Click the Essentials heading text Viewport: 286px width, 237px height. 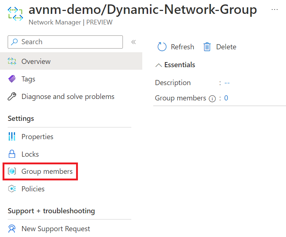pos(180,65)
